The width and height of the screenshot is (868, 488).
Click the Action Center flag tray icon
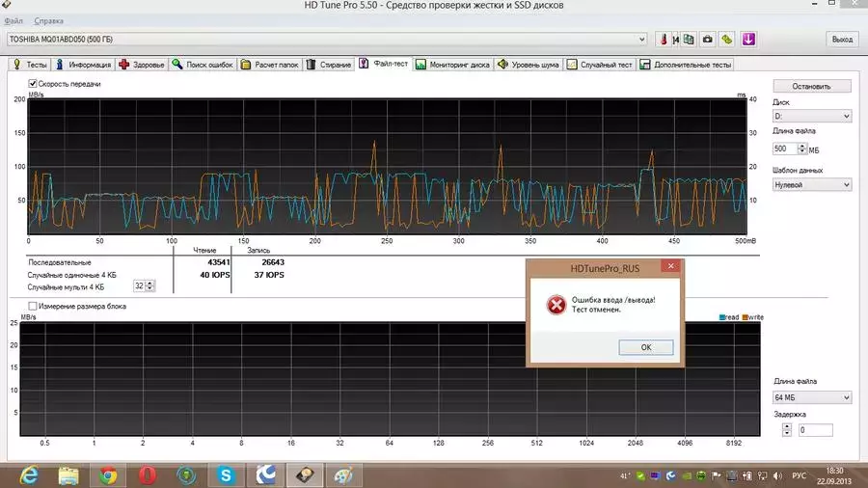point(717,475)
